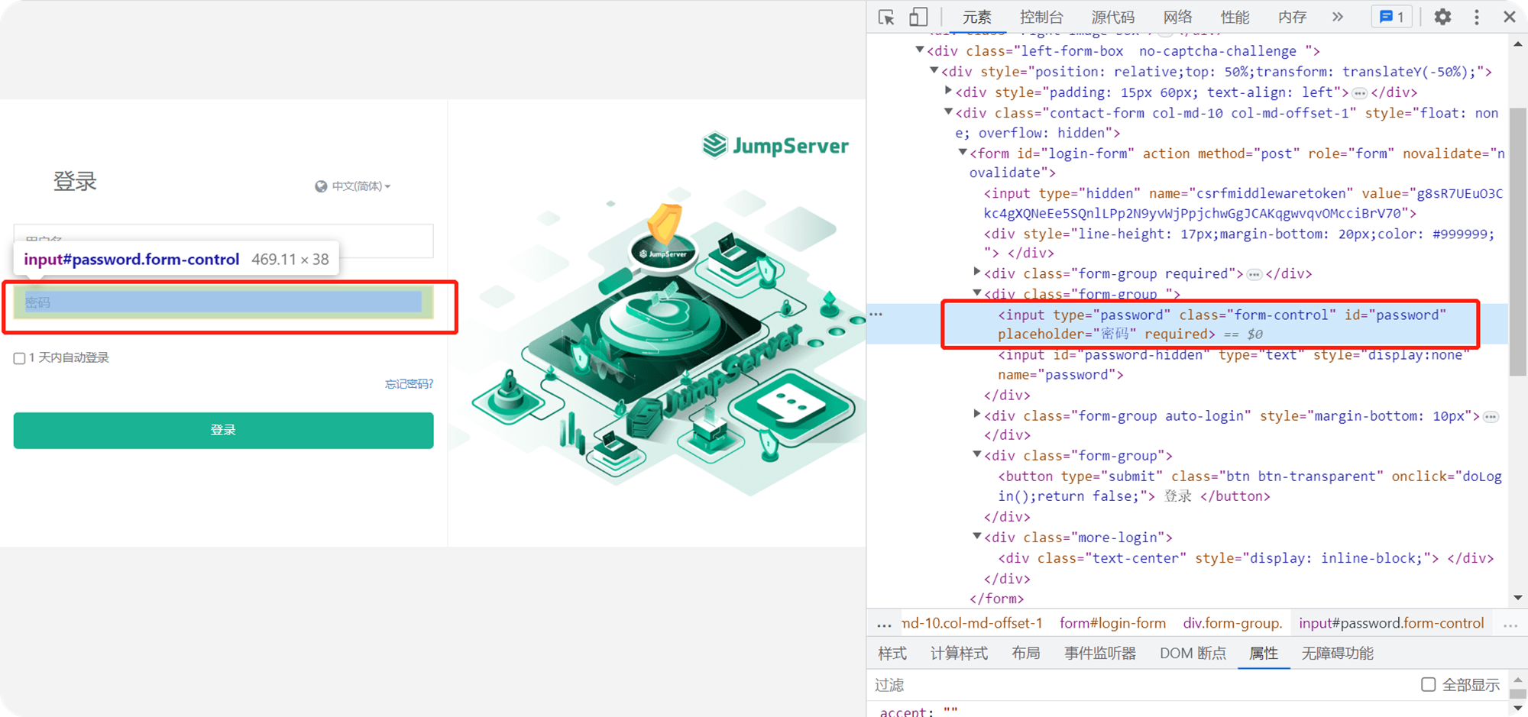Collapse the contact-form div node
The height and width of the screenshot is (717, 1528).
(948, 111)
